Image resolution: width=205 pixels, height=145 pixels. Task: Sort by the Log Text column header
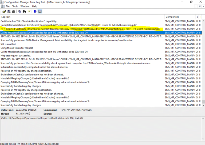(x=82, y=17)
